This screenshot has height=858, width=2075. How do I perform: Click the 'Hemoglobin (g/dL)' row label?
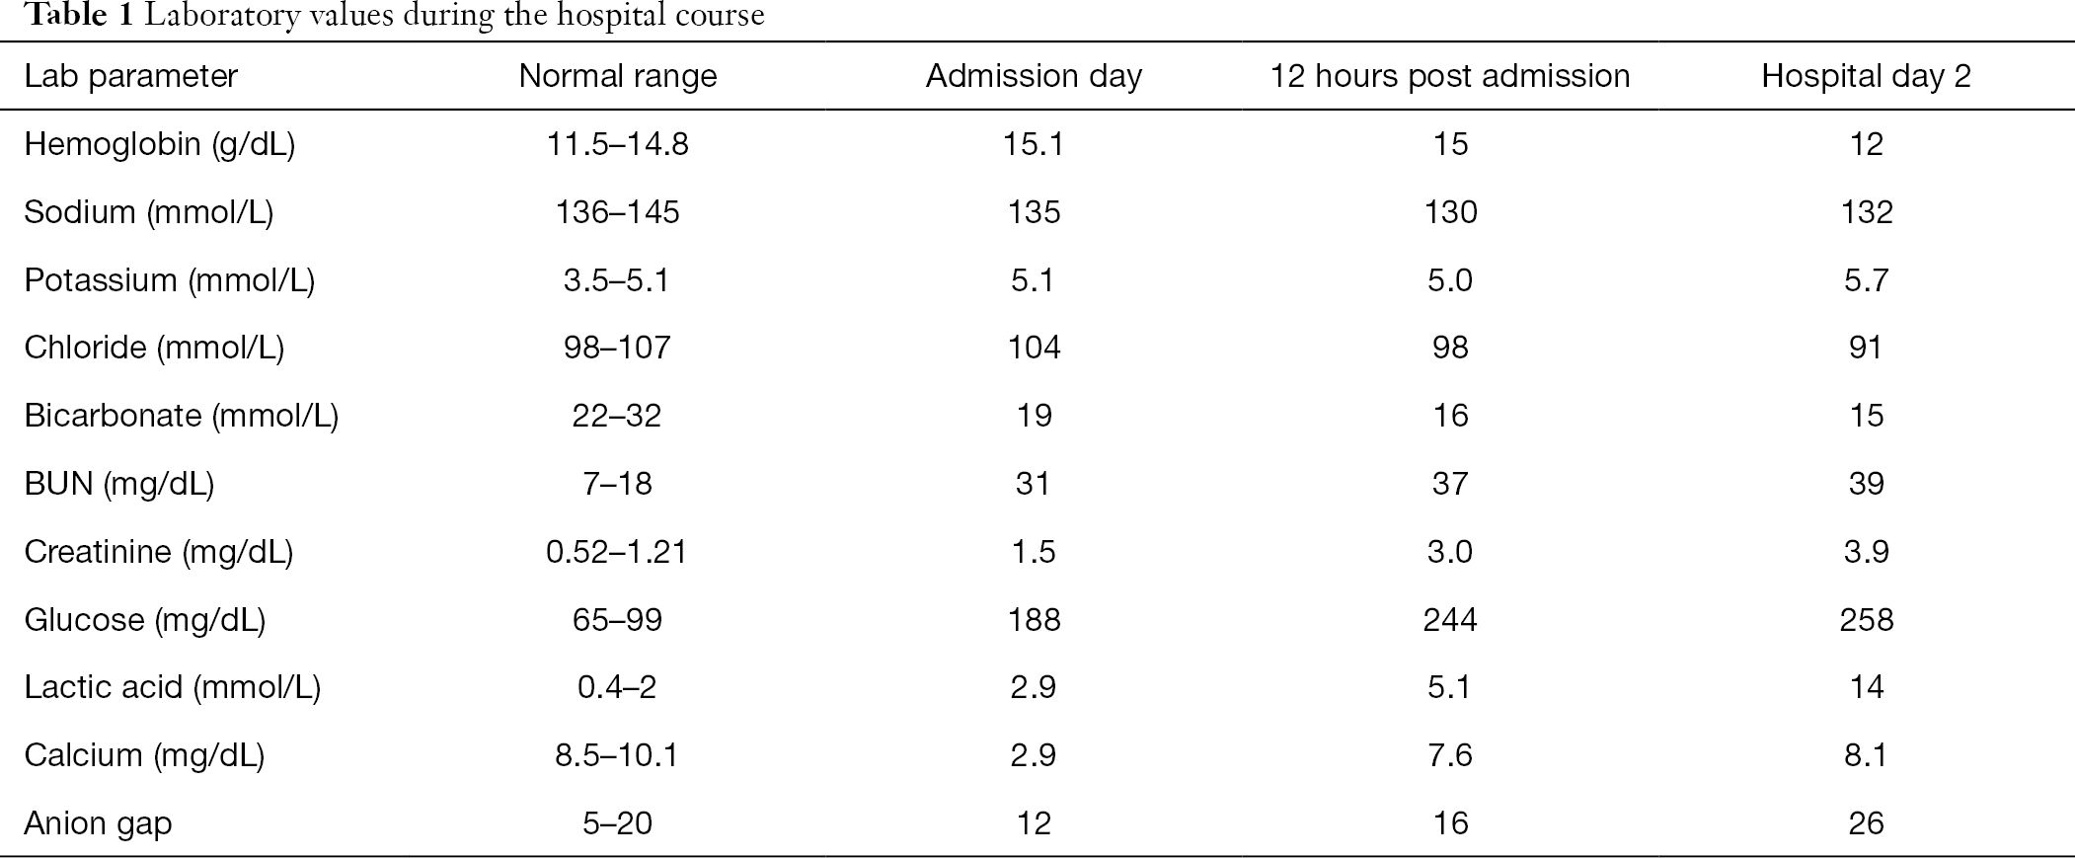pos(159,144)
